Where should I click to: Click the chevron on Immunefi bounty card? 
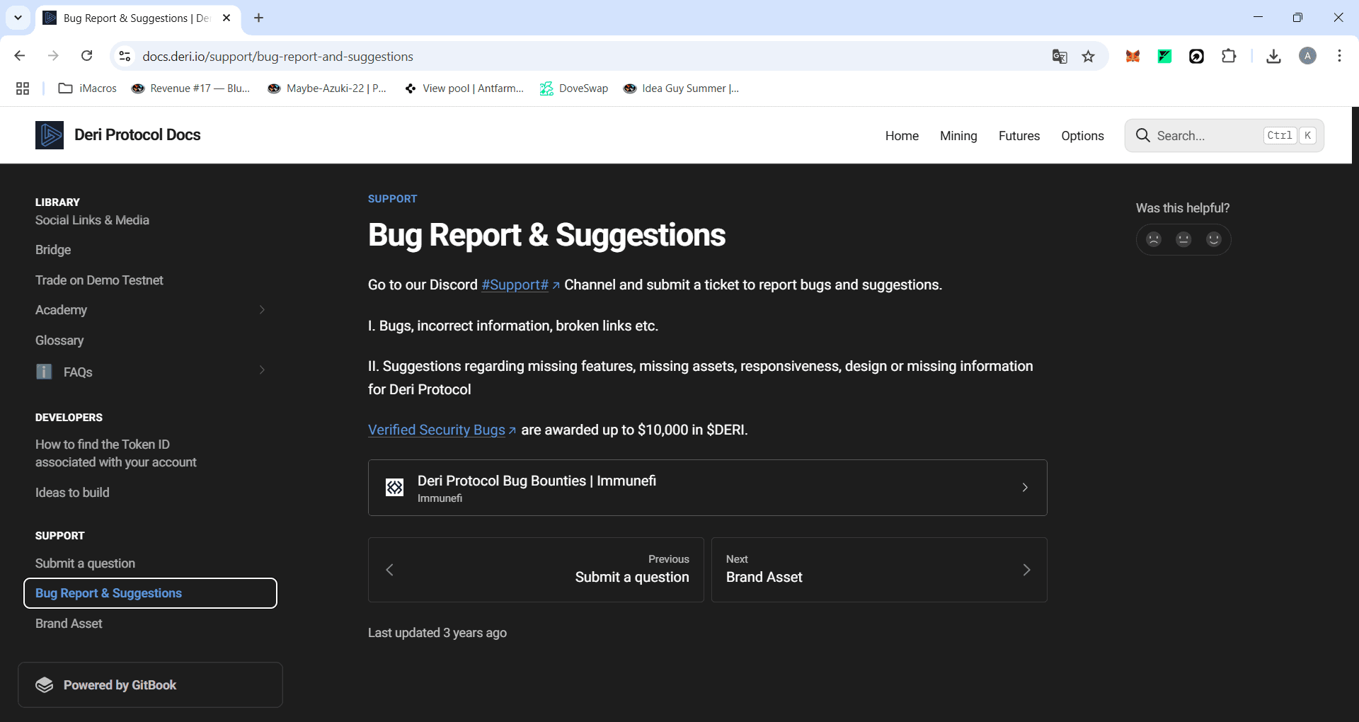click(x=1024, y=487)
